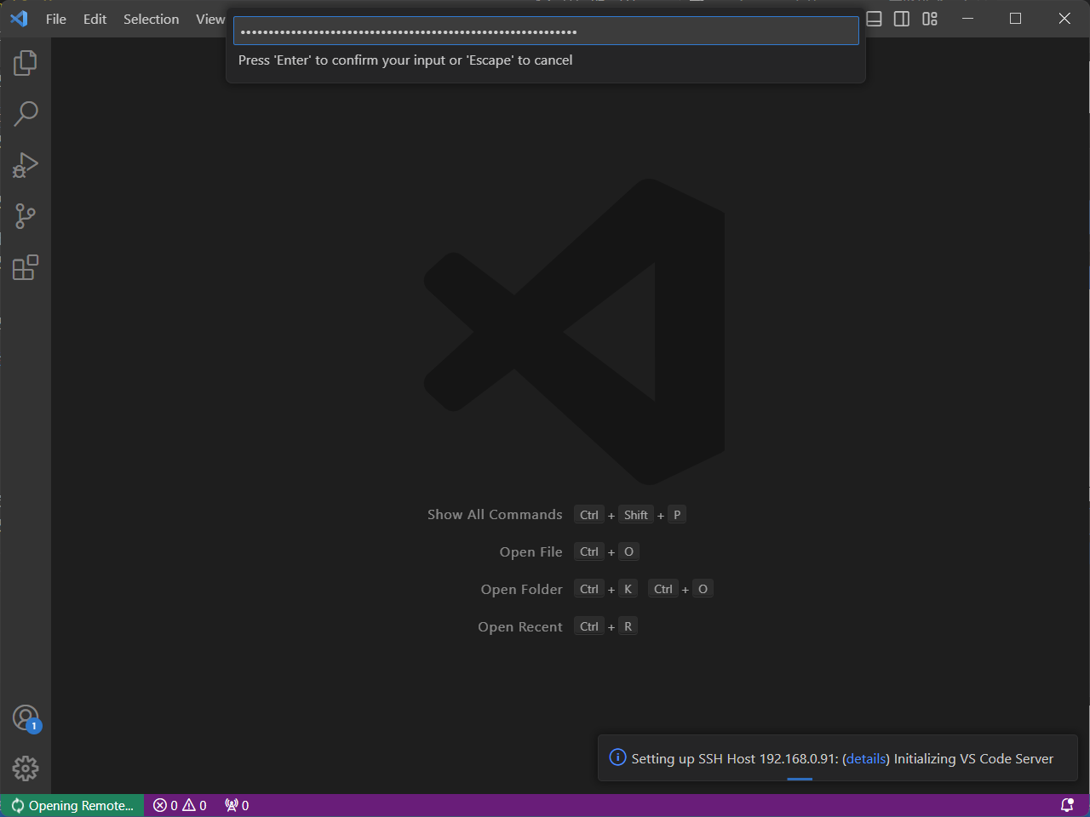Screen dimensions: 1090x817
Task: Click the password input field
Action: [546, 31]
